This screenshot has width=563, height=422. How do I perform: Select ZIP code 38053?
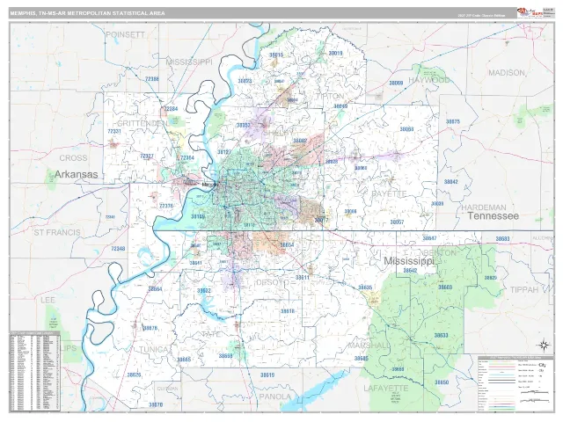(x=243, y=125)
